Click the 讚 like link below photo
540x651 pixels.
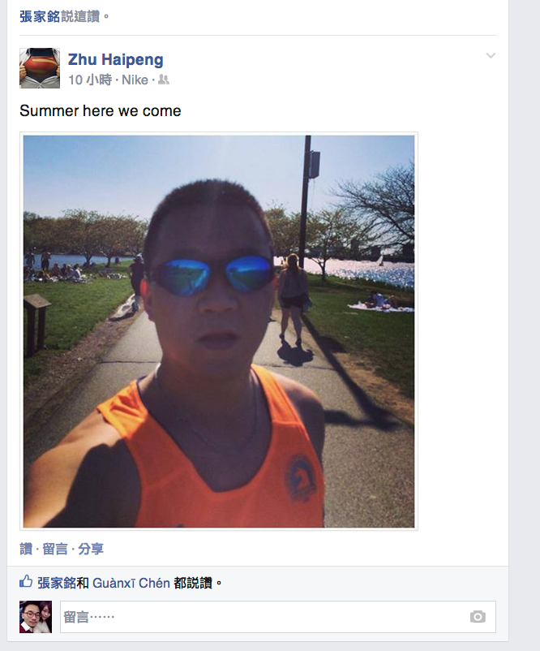click(x=26, y=549)
